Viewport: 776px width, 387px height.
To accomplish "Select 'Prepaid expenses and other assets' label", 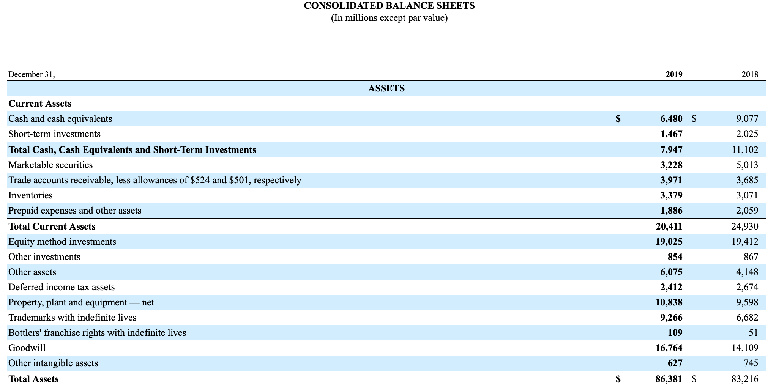I will coord(75,211).
